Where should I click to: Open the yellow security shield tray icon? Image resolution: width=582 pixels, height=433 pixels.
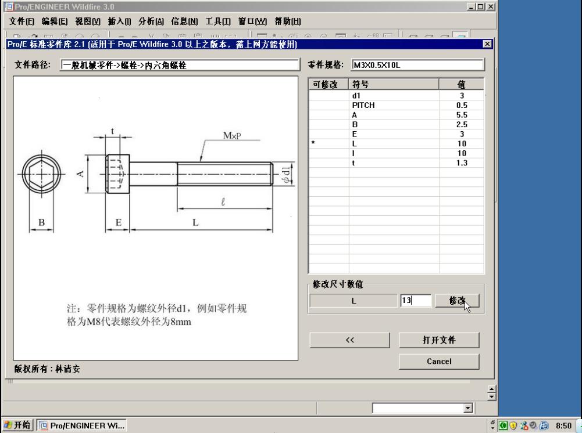[x=513, y=425]
